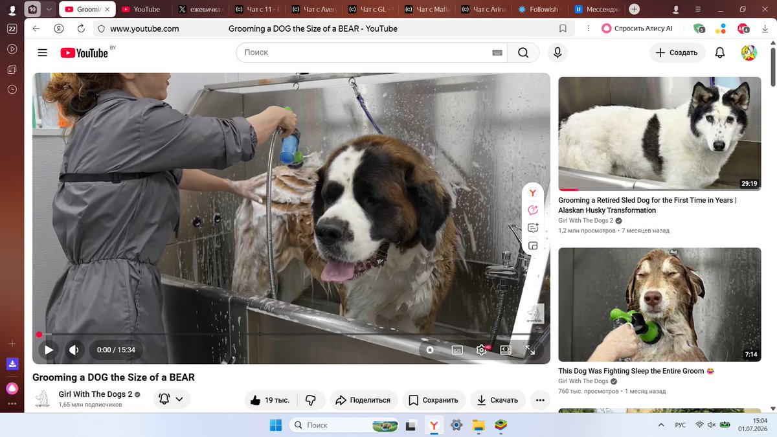The image size is (777, 437).
Task: Play the video with the play button
Action: pyautogui.click(x=48, y=350)
